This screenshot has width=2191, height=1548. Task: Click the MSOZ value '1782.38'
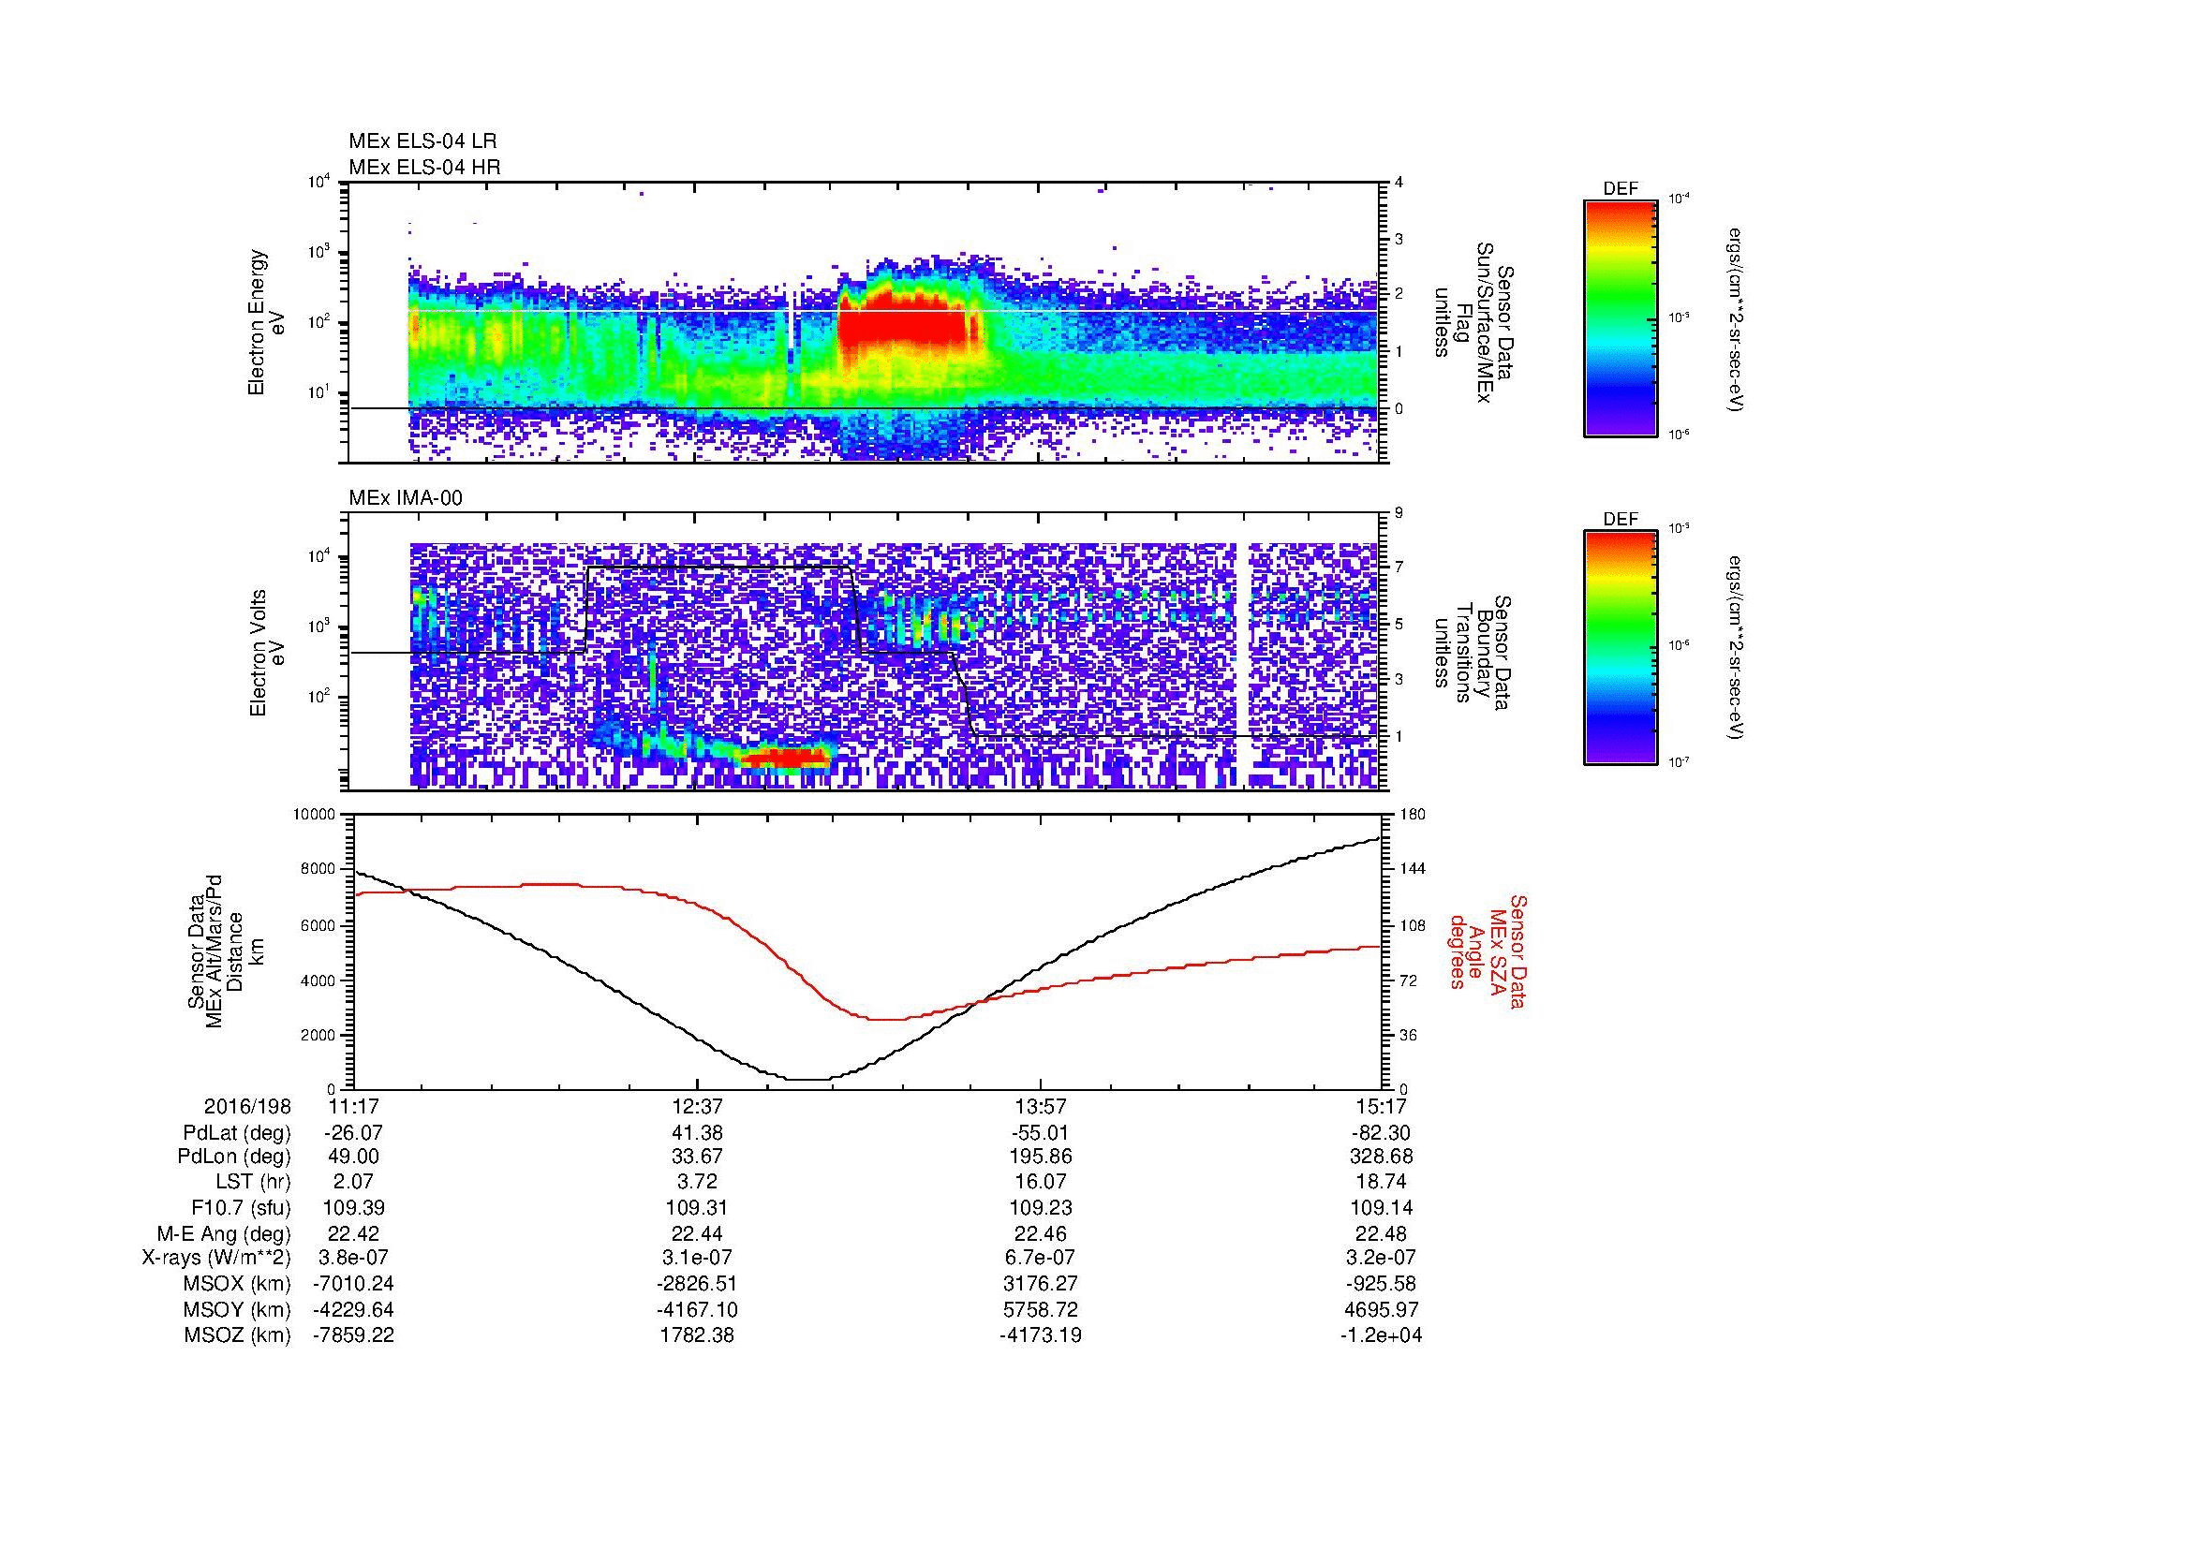(698, 1335)
